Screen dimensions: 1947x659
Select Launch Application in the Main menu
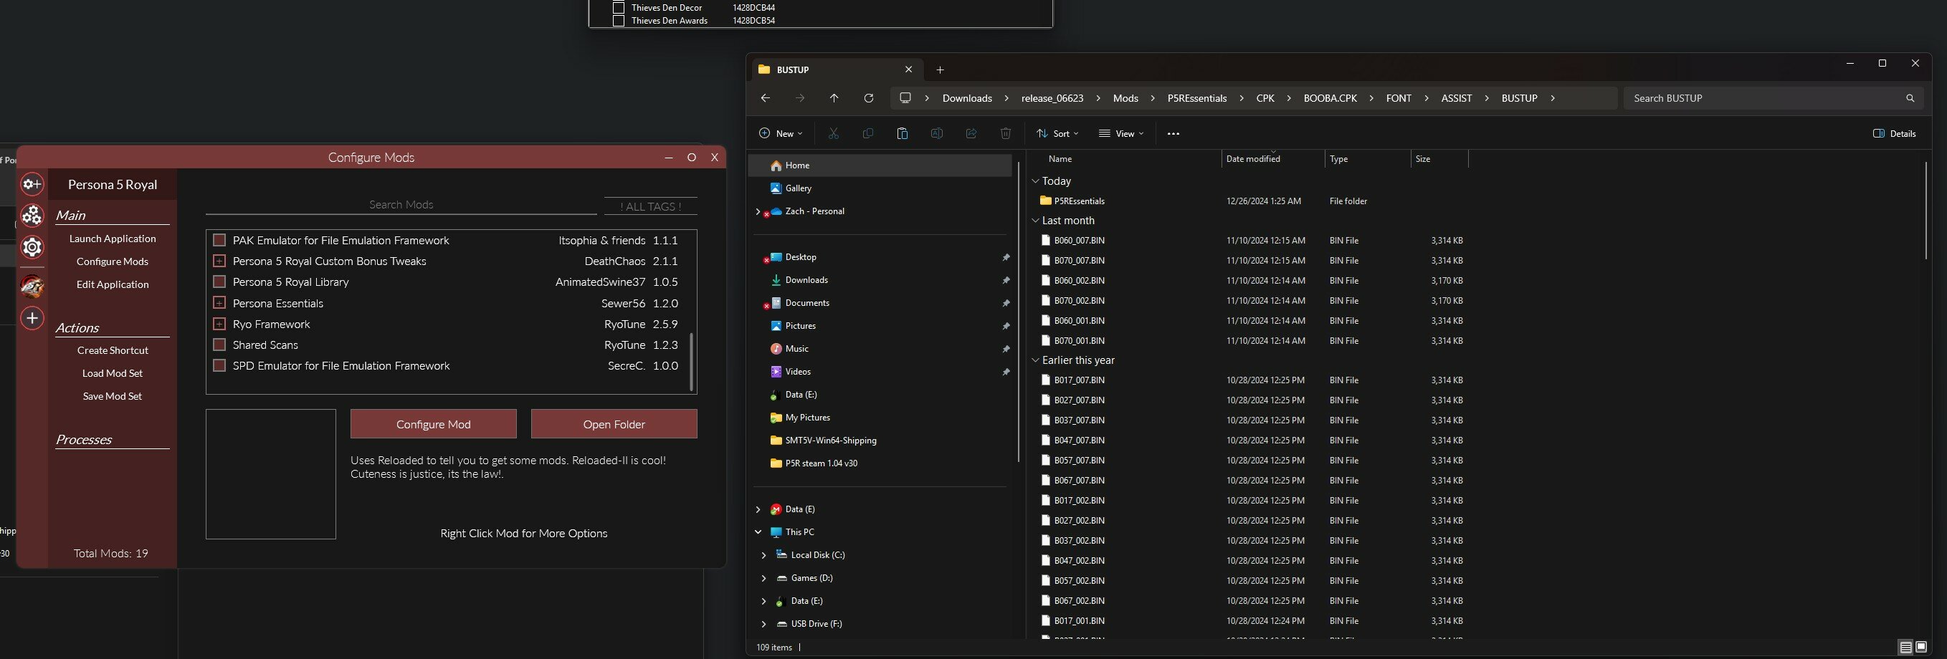[x=113, y=239]
